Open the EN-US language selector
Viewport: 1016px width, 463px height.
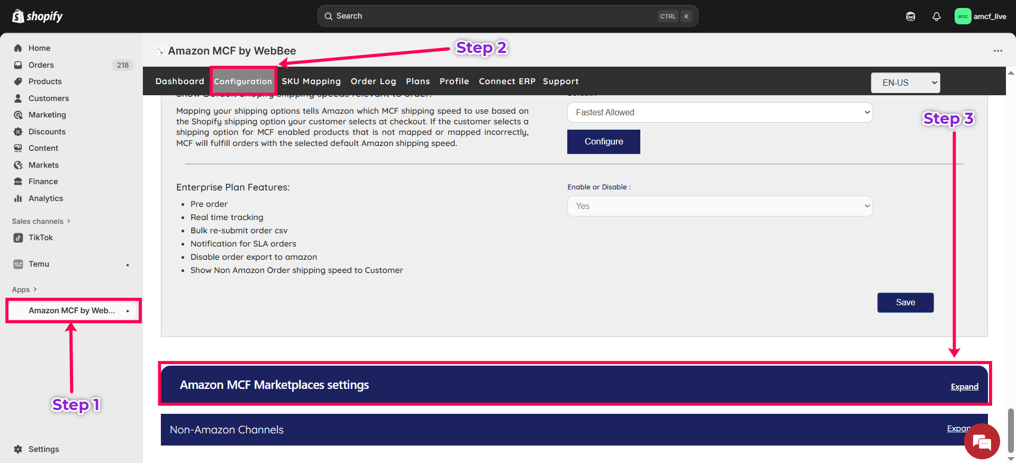(905, 83)
